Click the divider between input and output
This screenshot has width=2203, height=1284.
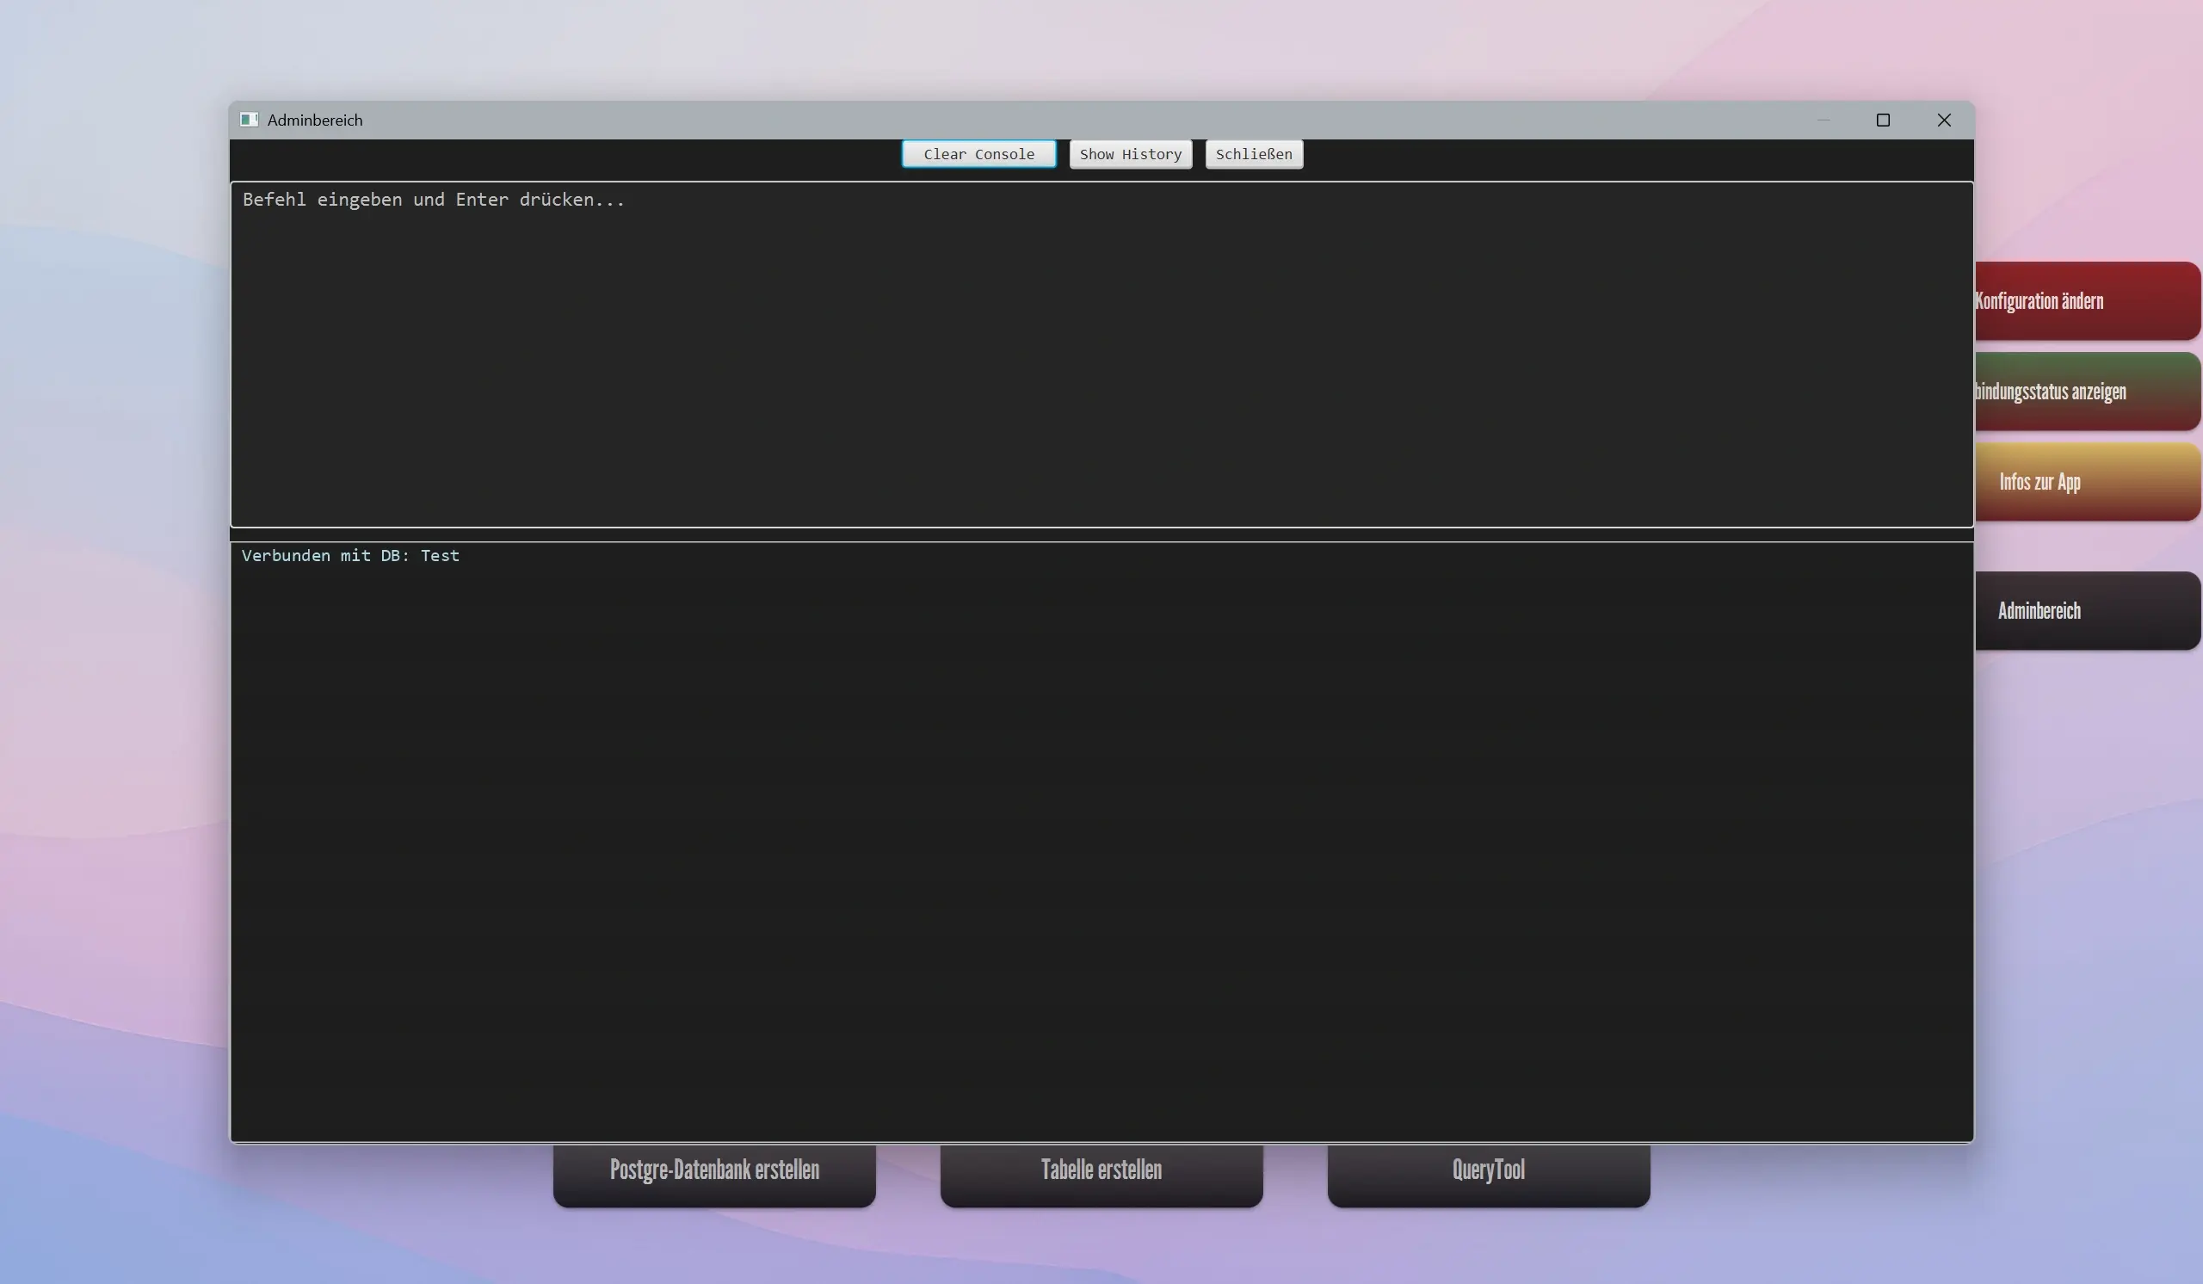tap(1101, 534)
